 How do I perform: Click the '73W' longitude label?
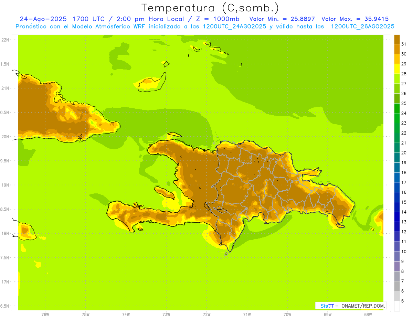point(166,315)
